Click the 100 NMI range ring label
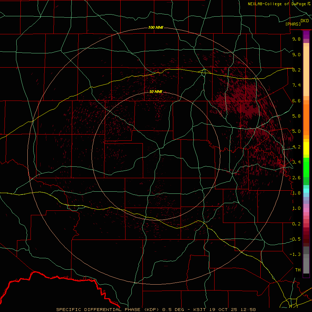Image resolution: width=312 pixels, height=312 pixels. click(x=156, y=27)
